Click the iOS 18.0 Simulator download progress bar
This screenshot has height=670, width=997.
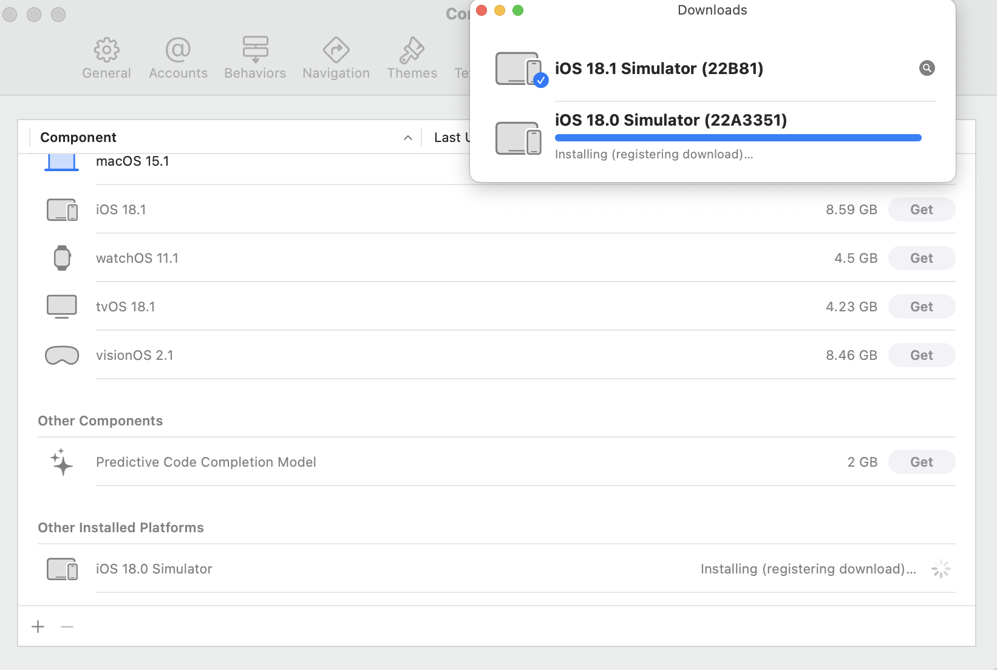click(x=738, y=138)
